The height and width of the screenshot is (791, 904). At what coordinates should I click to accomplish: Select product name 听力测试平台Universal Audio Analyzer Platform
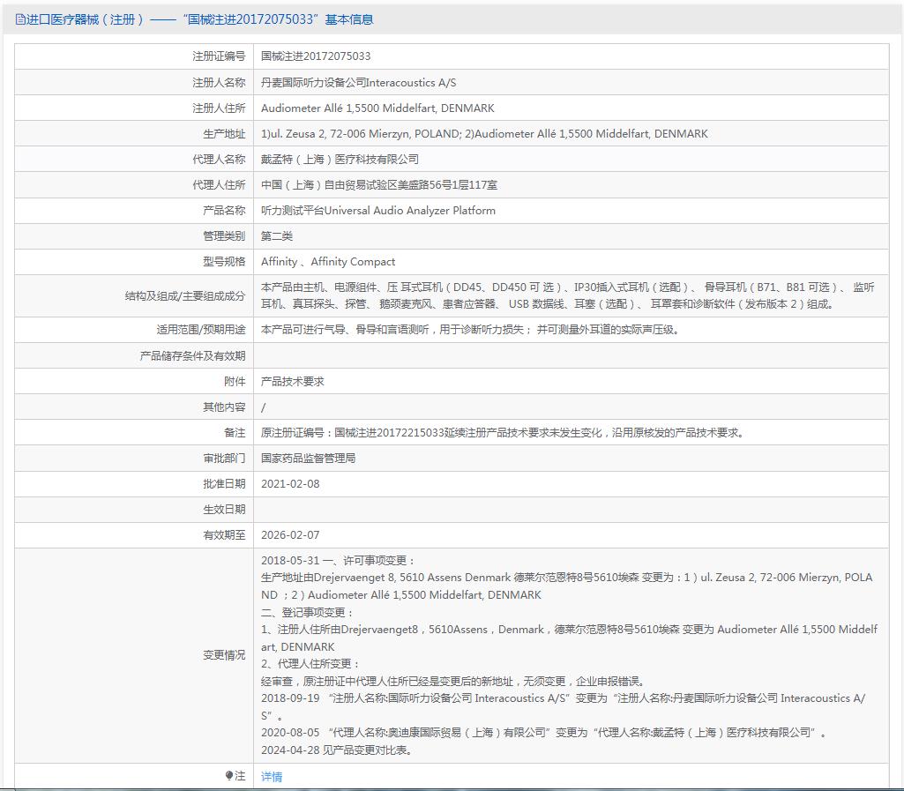pyautogui.click(x=378, y=211)
